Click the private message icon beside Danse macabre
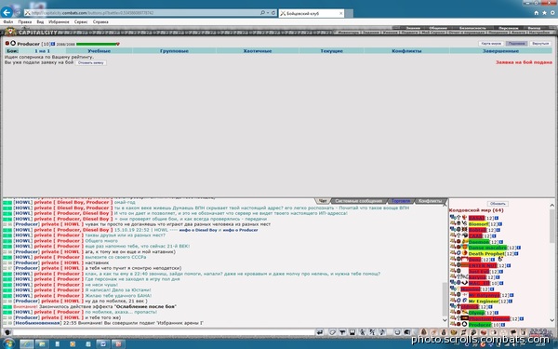The image size is (558, 349). point(453,247)
